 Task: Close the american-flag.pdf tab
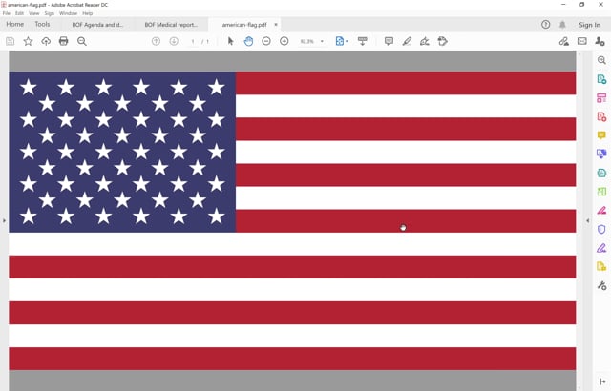(x=276, y=24)
